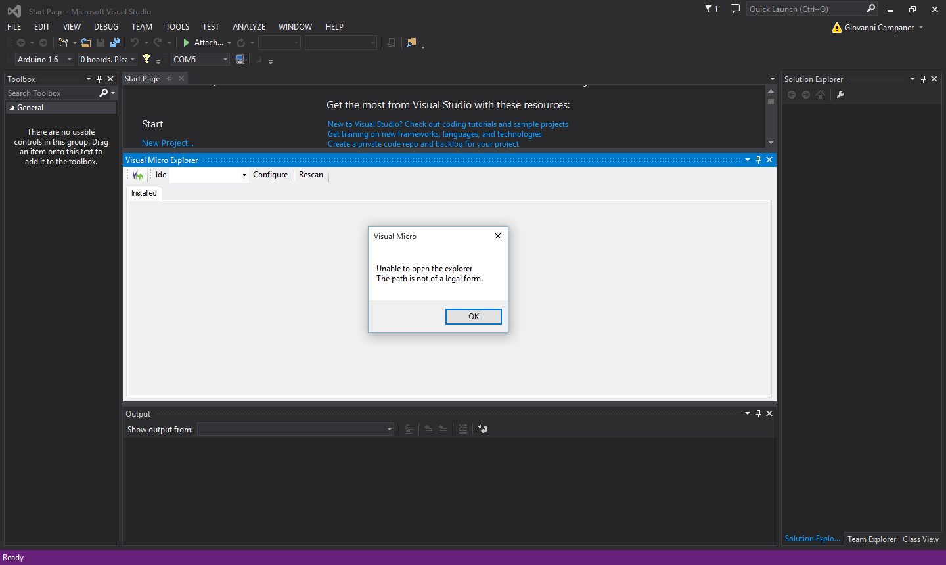Viewport: 946px width, 565px height.
Task: Click the account warning triangle icon
Action: tap(837, 28)
